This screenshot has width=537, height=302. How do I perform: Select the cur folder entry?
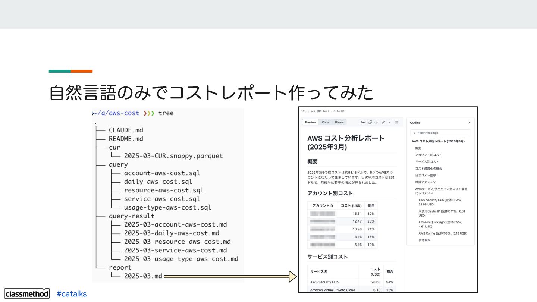click(x=114, y=147)
